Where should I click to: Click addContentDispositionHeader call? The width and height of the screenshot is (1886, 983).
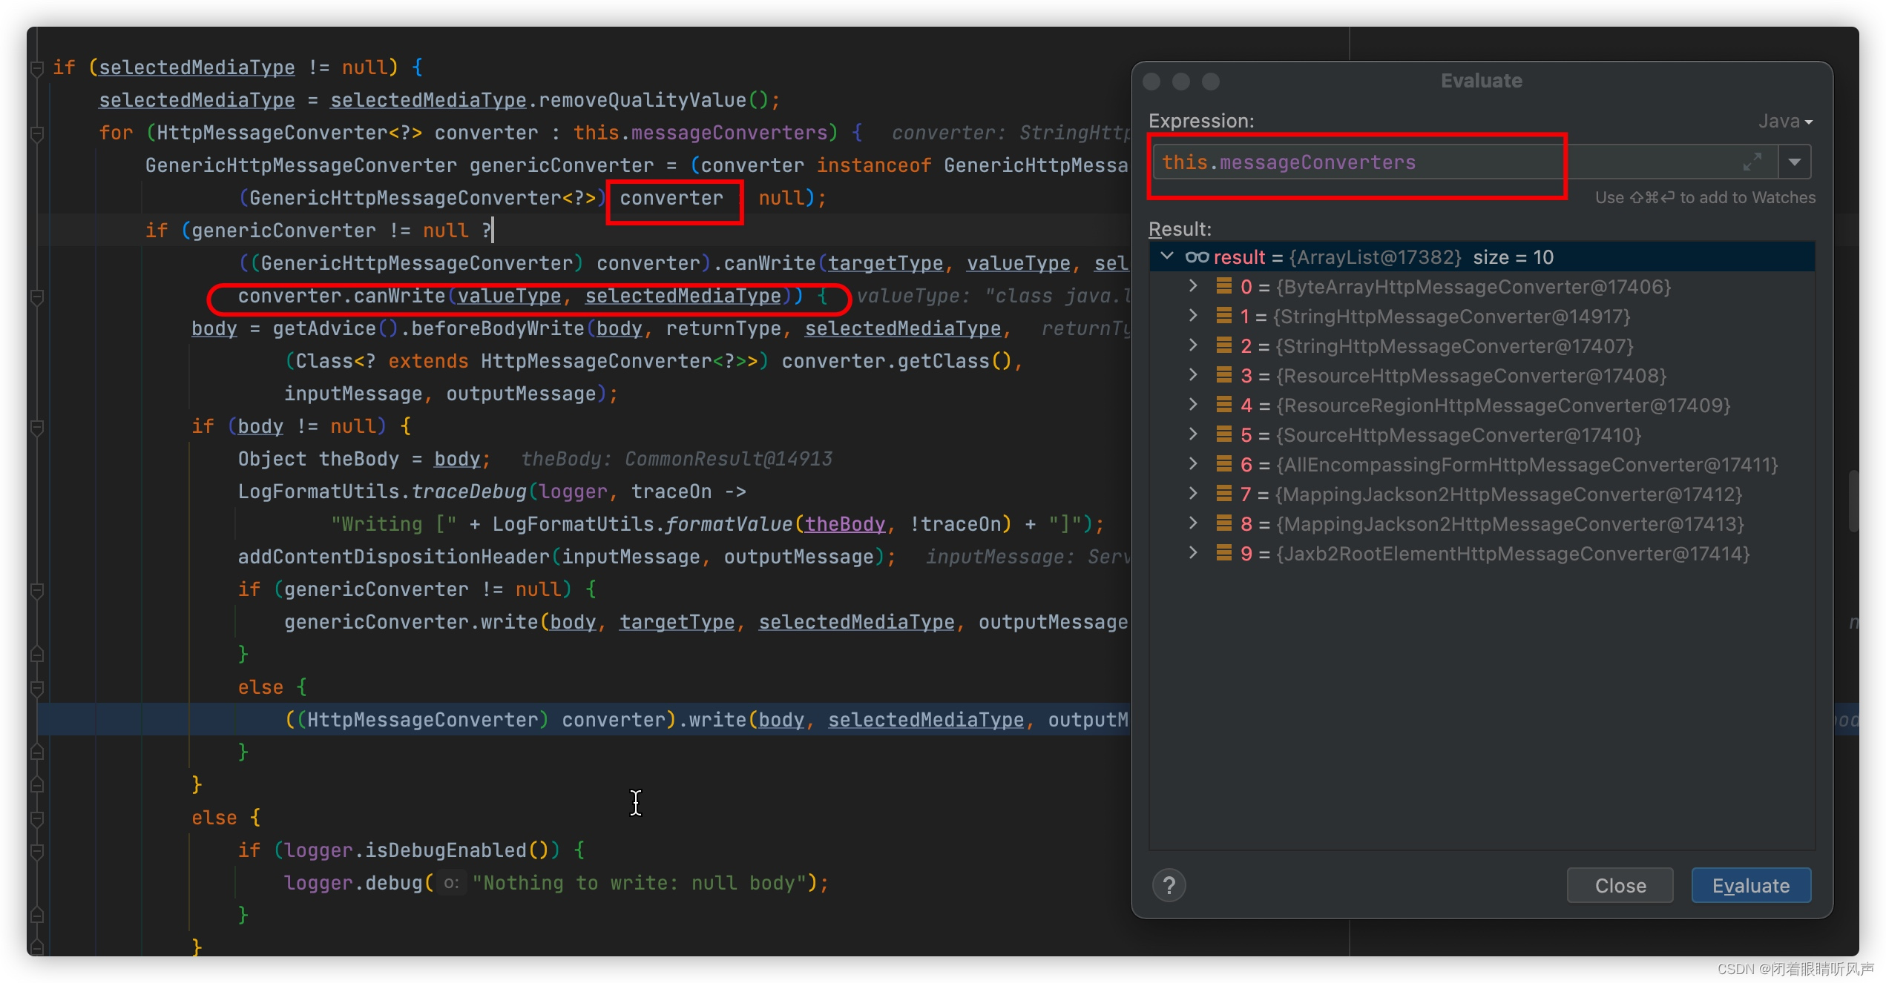[567, 557]
